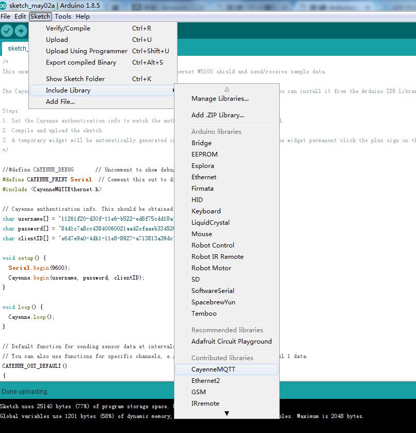Expand the Include Library submenu arrow
The height and width of the screenshot is (433, 416).
(x=173, y=90)
